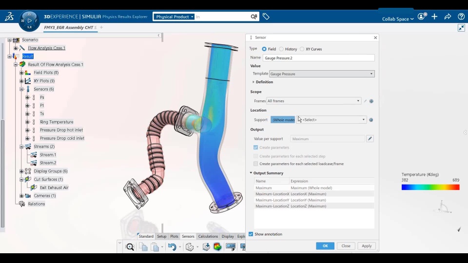The width and height of the screenshot is (468, 263).
Task: Select the XY Curves radio button
Action: 302,49
